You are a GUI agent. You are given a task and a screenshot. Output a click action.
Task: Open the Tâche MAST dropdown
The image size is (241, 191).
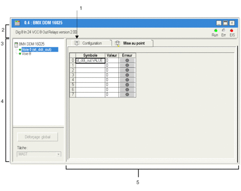tap(39, 154)
